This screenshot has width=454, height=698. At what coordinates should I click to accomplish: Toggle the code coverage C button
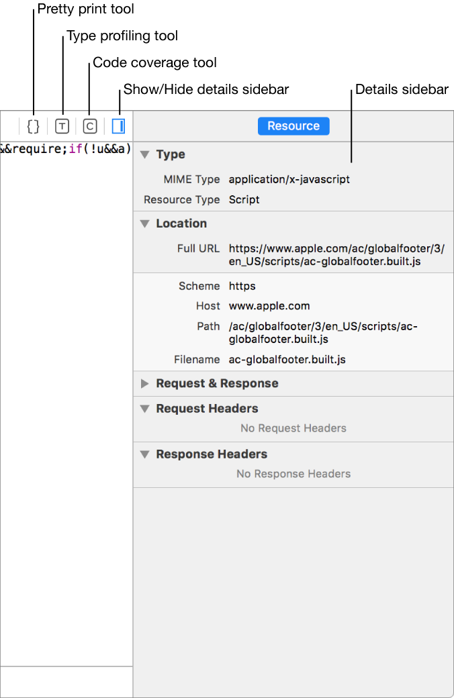pos(89,126)
